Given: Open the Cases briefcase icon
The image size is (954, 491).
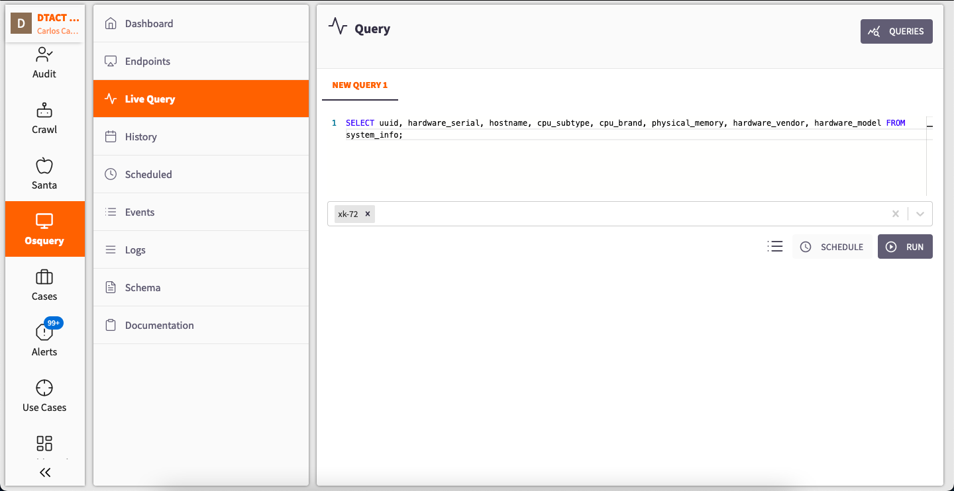Looking at the screenshot, I should (x=44, y=277).
